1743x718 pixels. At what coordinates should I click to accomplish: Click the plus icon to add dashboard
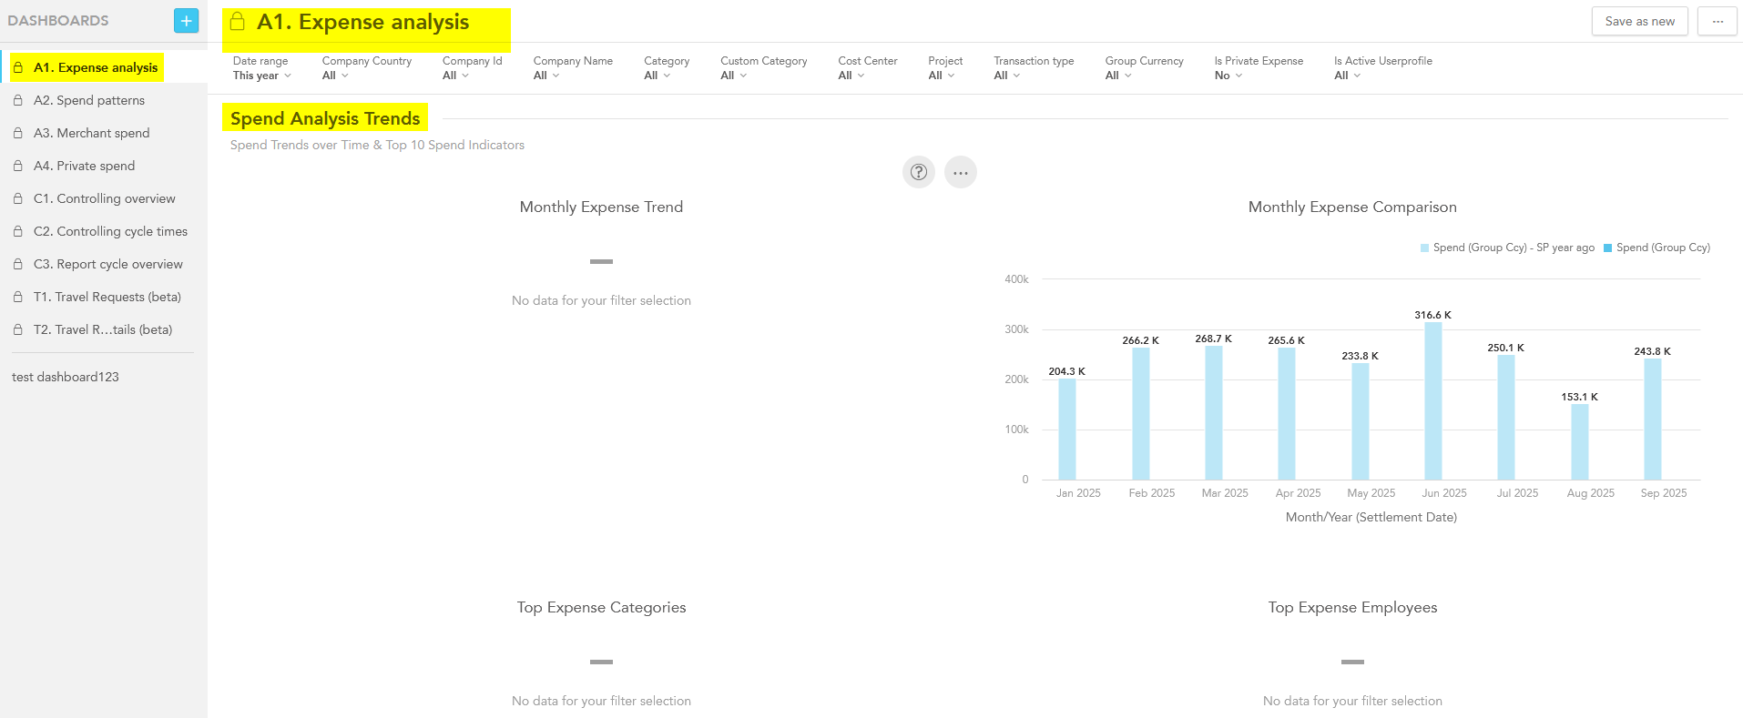186,20
